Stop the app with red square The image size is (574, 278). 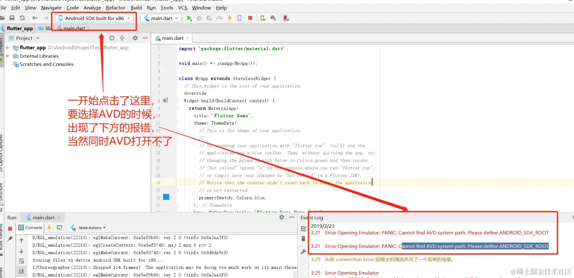[250, 18]
